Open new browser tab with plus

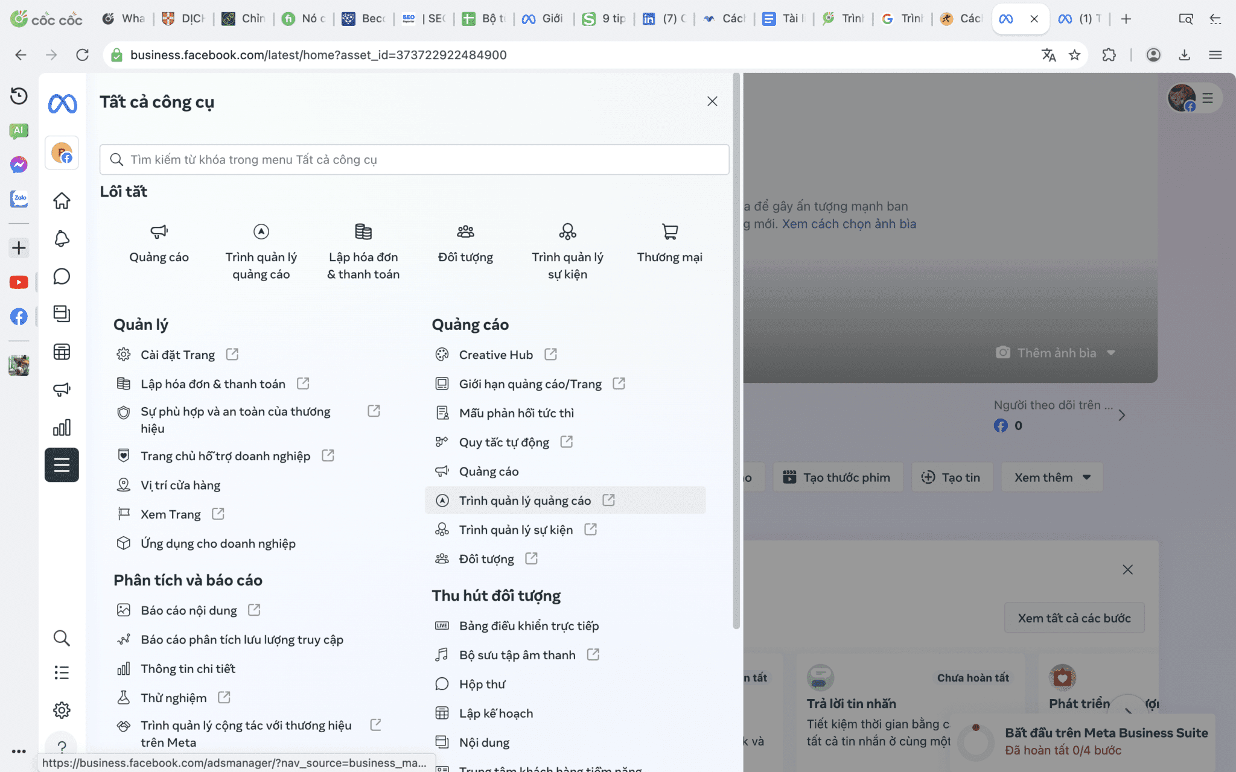coord(1126,19)
